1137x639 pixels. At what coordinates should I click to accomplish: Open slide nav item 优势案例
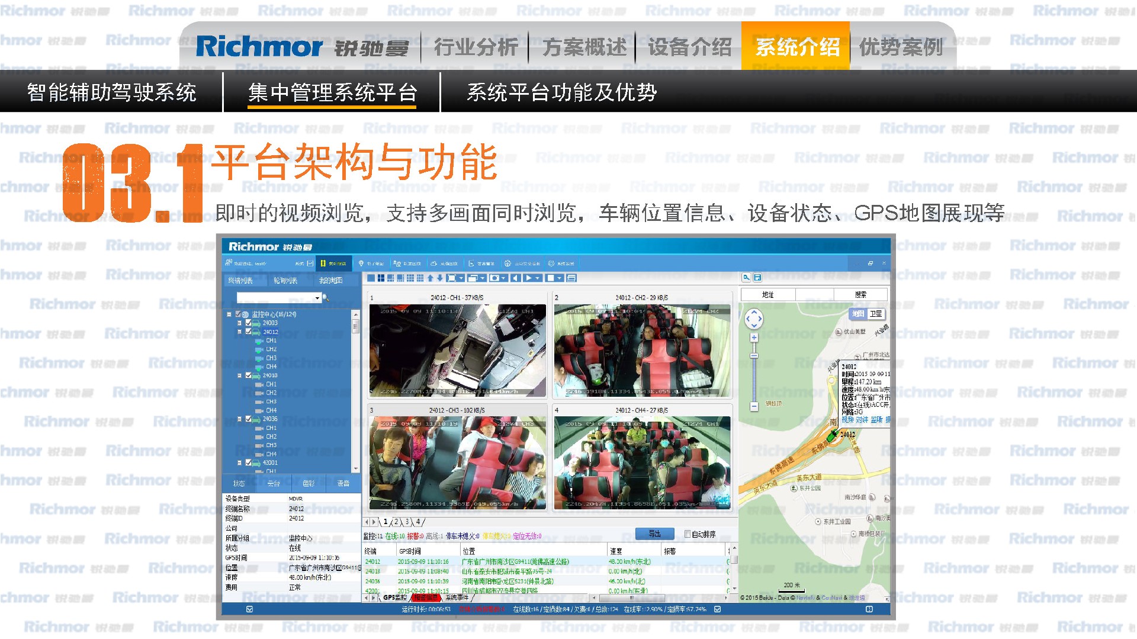[x=901, y=47]
